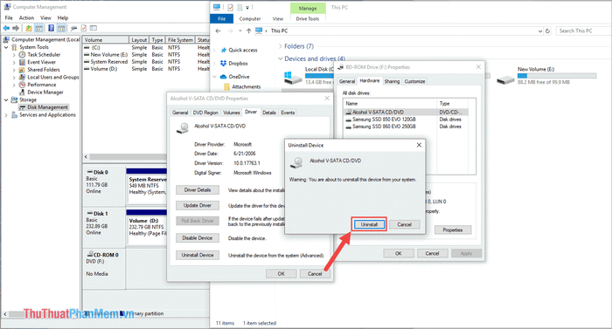Viewport: 612px width, 329px height.
Task: Expand the Task Scheduler node arrow
Action: [14, 55]
